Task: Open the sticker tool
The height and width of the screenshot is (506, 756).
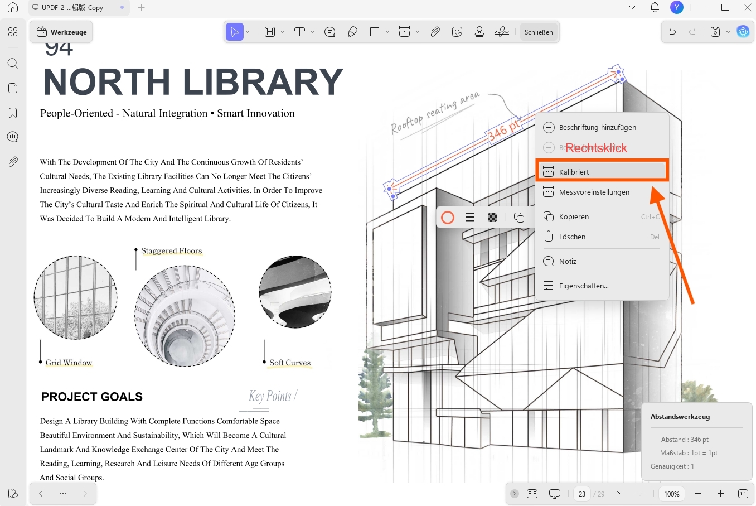Action: point(457,32)
